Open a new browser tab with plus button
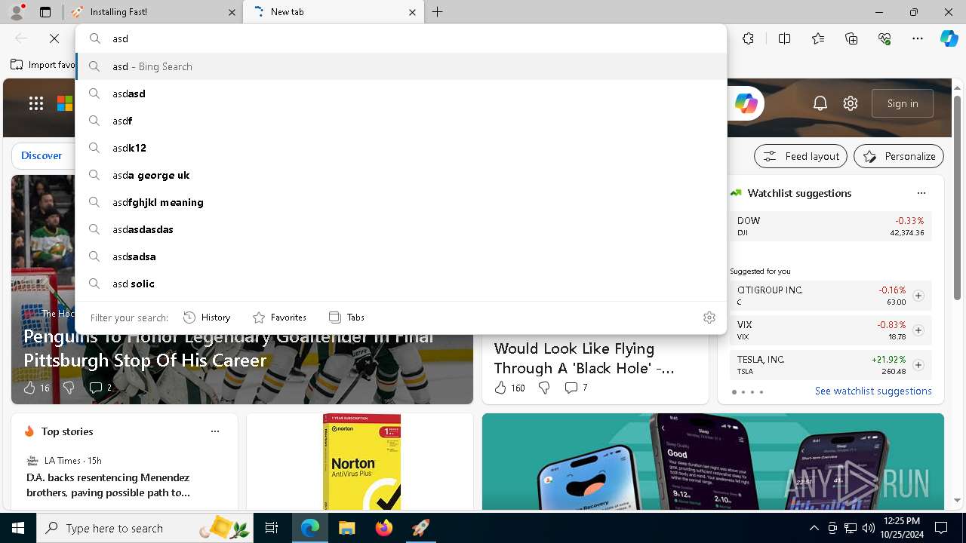The height and width of the screenshot is (543, 966). coord(438,12)
